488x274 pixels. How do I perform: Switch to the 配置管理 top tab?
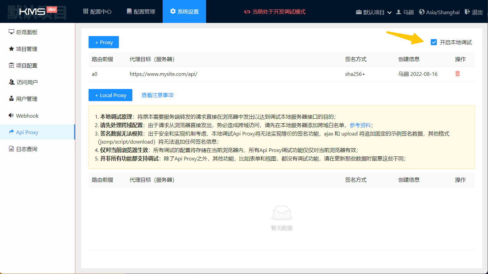point(141,12)
